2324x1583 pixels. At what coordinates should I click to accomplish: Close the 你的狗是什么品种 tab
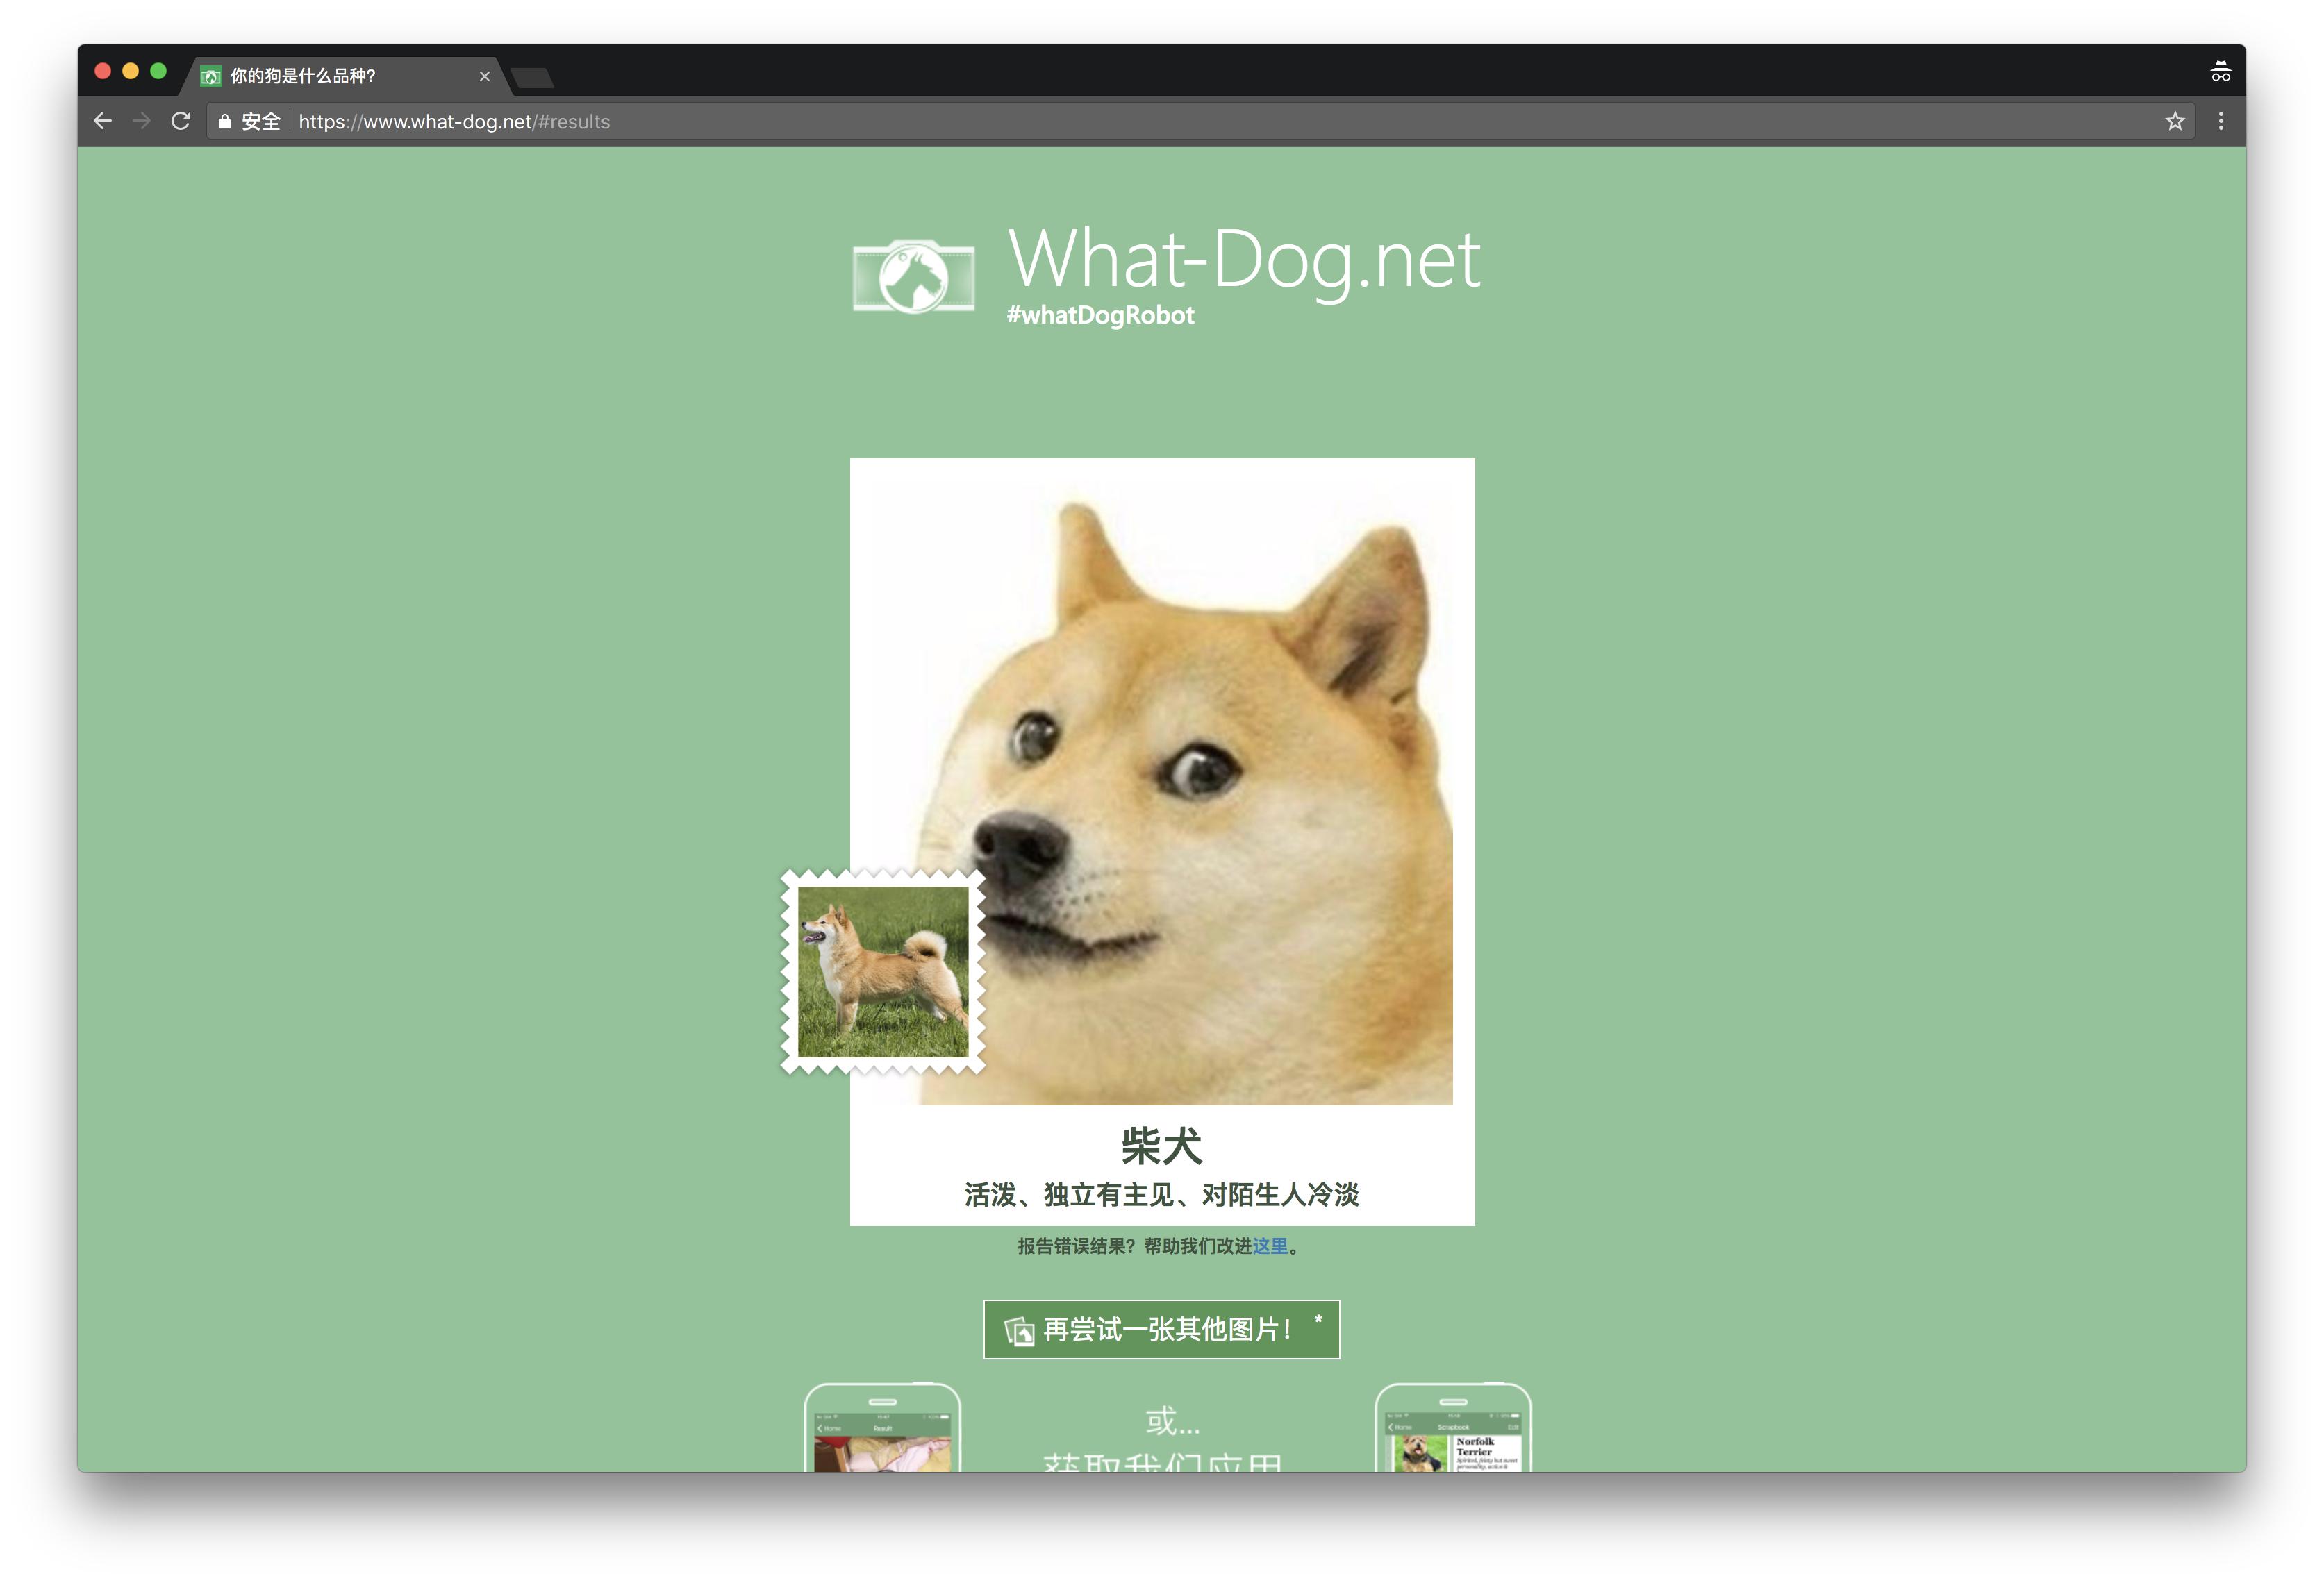coord(484,76)
